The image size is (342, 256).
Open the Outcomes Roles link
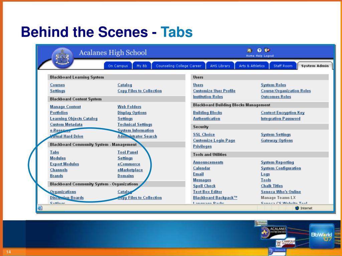tap(276, 97)
